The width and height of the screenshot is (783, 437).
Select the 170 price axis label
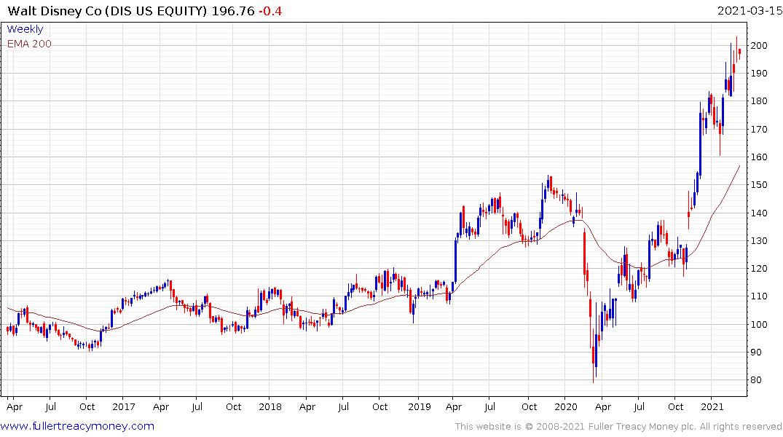759,130
